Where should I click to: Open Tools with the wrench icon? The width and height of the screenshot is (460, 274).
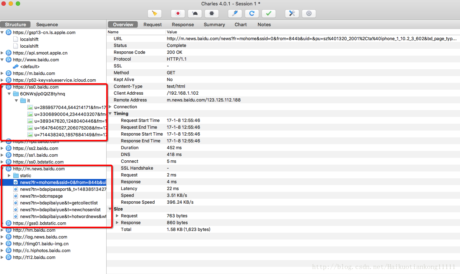[292, 14]
